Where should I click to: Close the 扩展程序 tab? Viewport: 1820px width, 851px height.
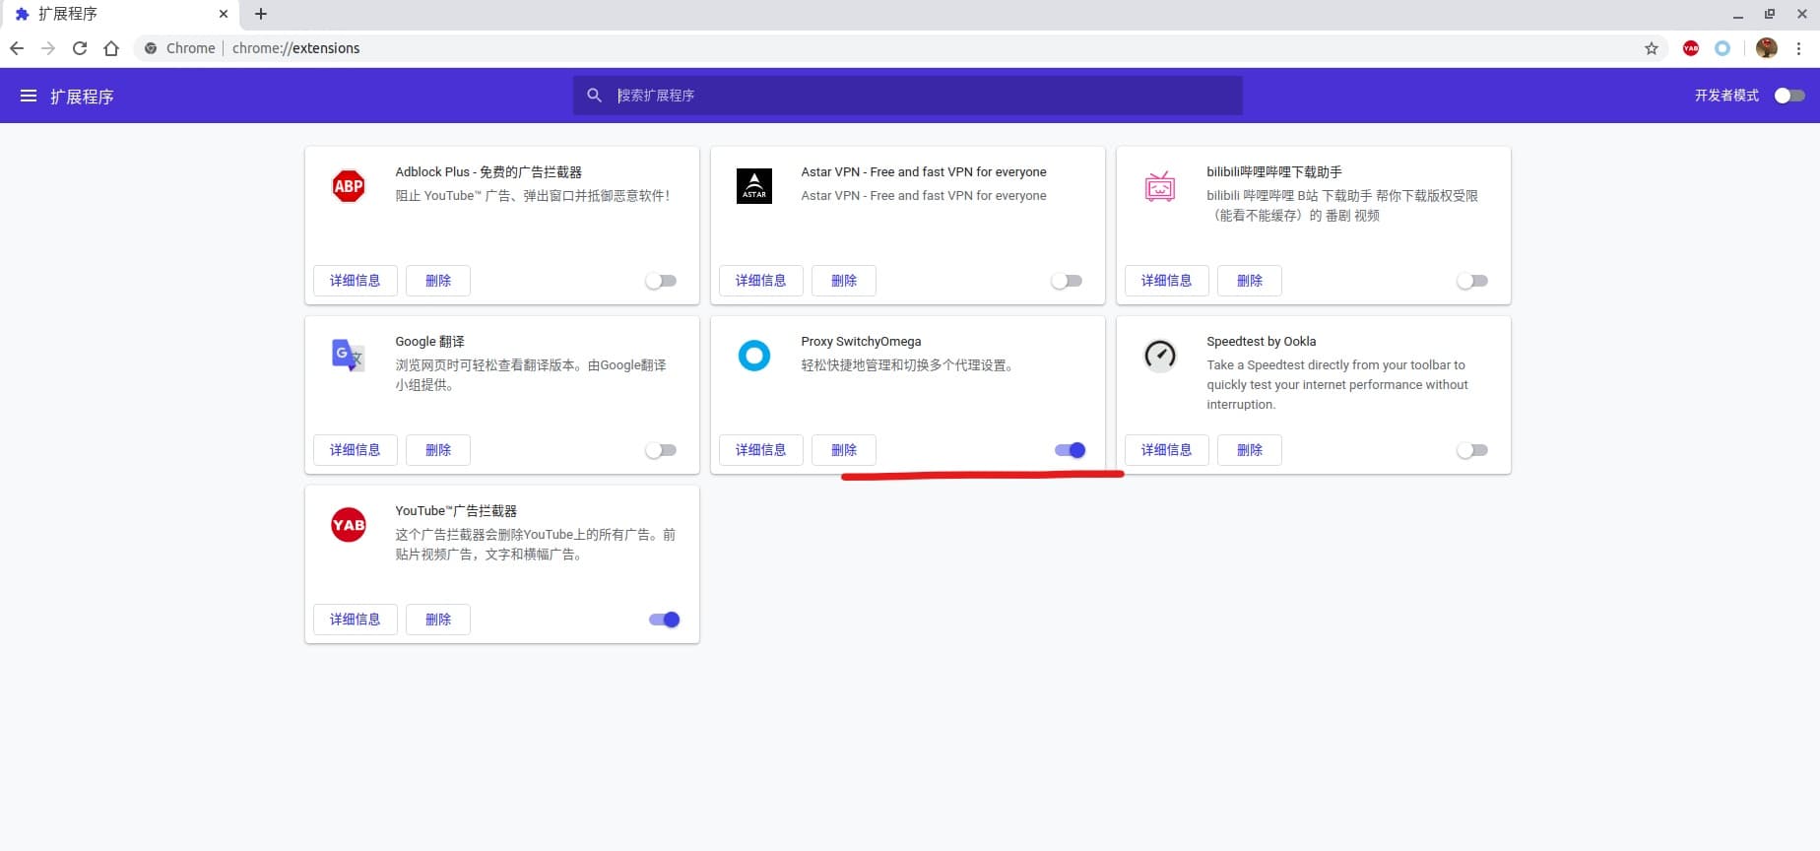[224, 14]
